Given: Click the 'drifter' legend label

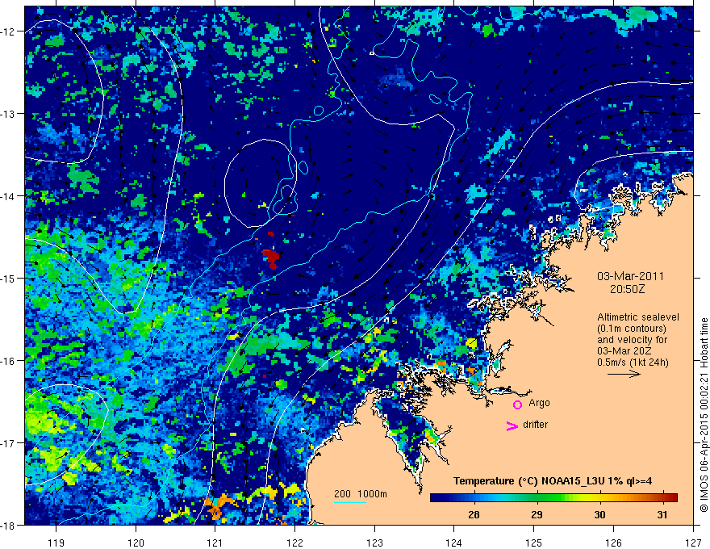Looking at the screenshot, I should tap(535, 425).
